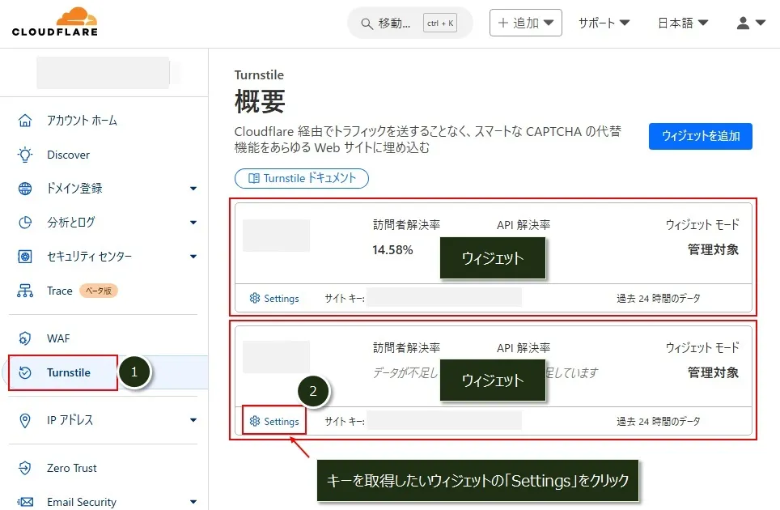Click the Discover lightbulb icon
The width and height of the screenshot is (780, 510).
[x=25, y=155]
